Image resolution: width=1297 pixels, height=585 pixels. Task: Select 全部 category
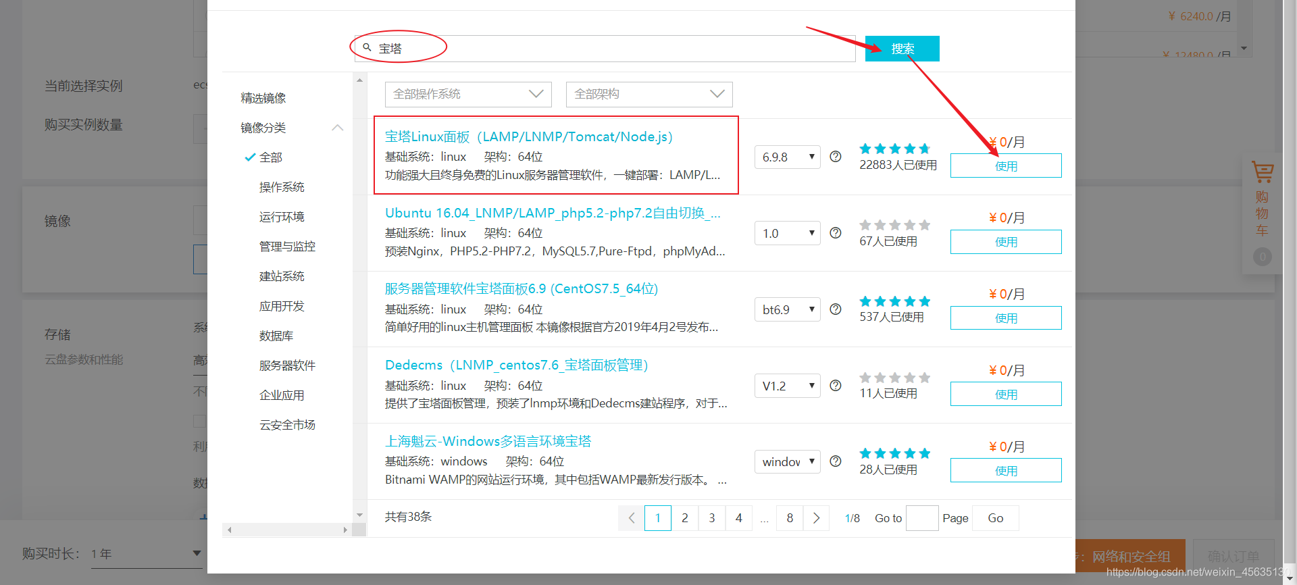pyautogui.click(x=271, y=157)
